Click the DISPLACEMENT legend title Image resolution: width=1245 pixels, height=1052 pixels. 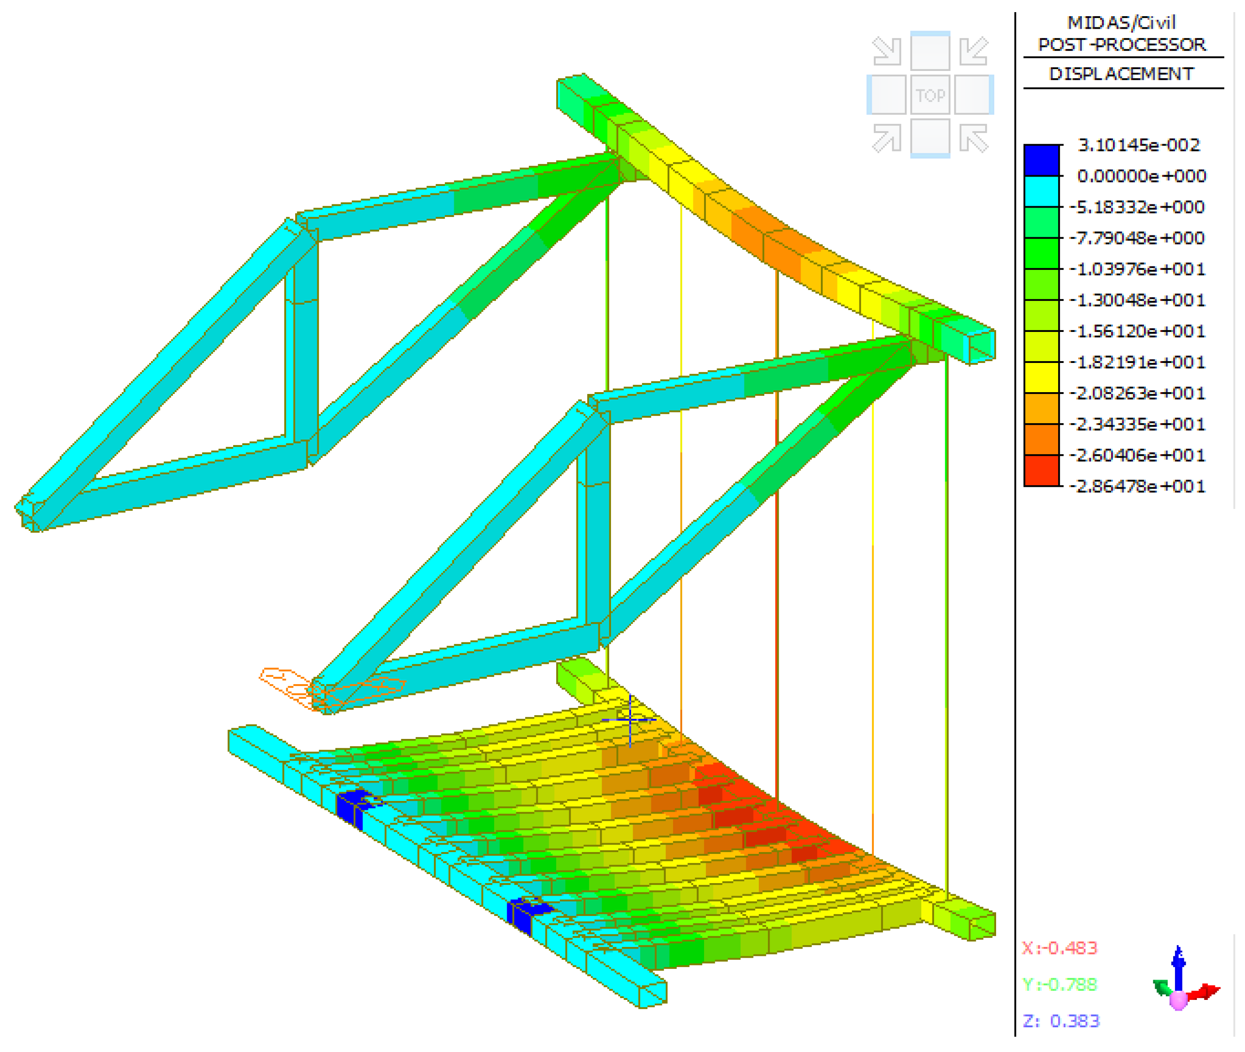coord(1121,74)
